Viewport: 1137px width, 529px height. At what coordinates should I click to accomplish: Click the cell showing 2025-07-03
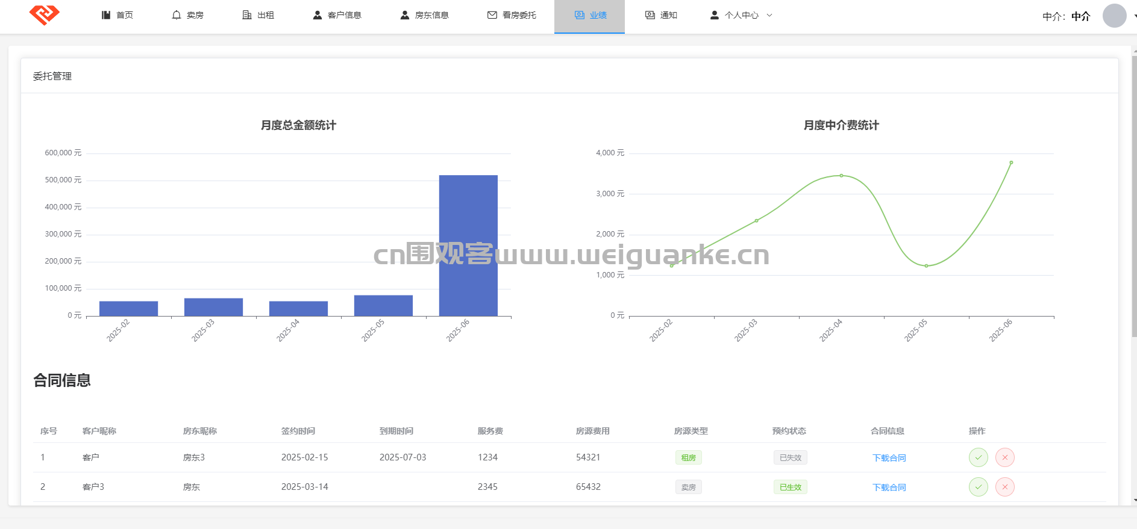(x=402, y=457)
